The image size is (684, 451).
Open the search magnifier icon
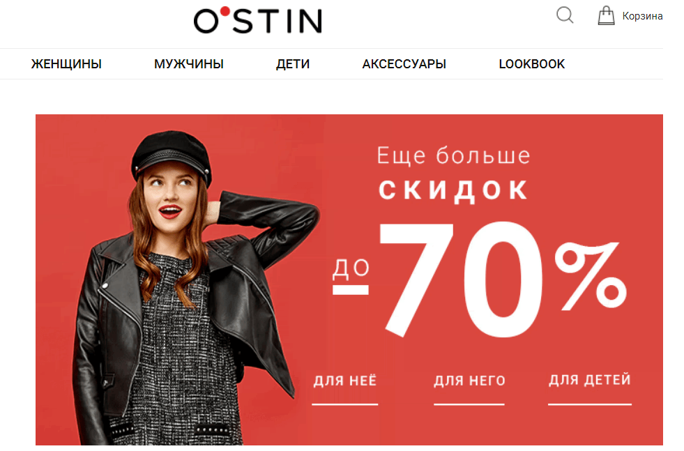coord(565,15)
